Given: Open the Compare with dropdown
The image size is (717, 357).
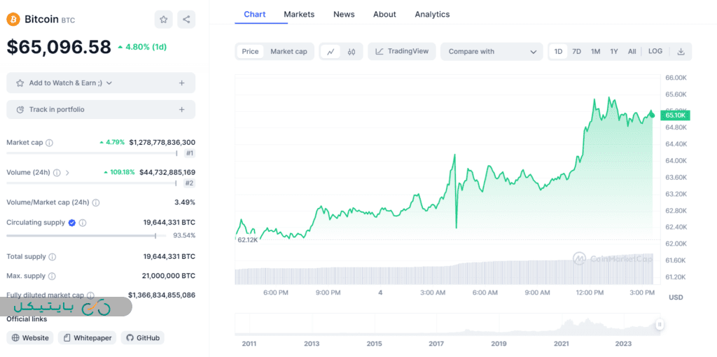Looking at the screenshot, I should pos(492,51).
